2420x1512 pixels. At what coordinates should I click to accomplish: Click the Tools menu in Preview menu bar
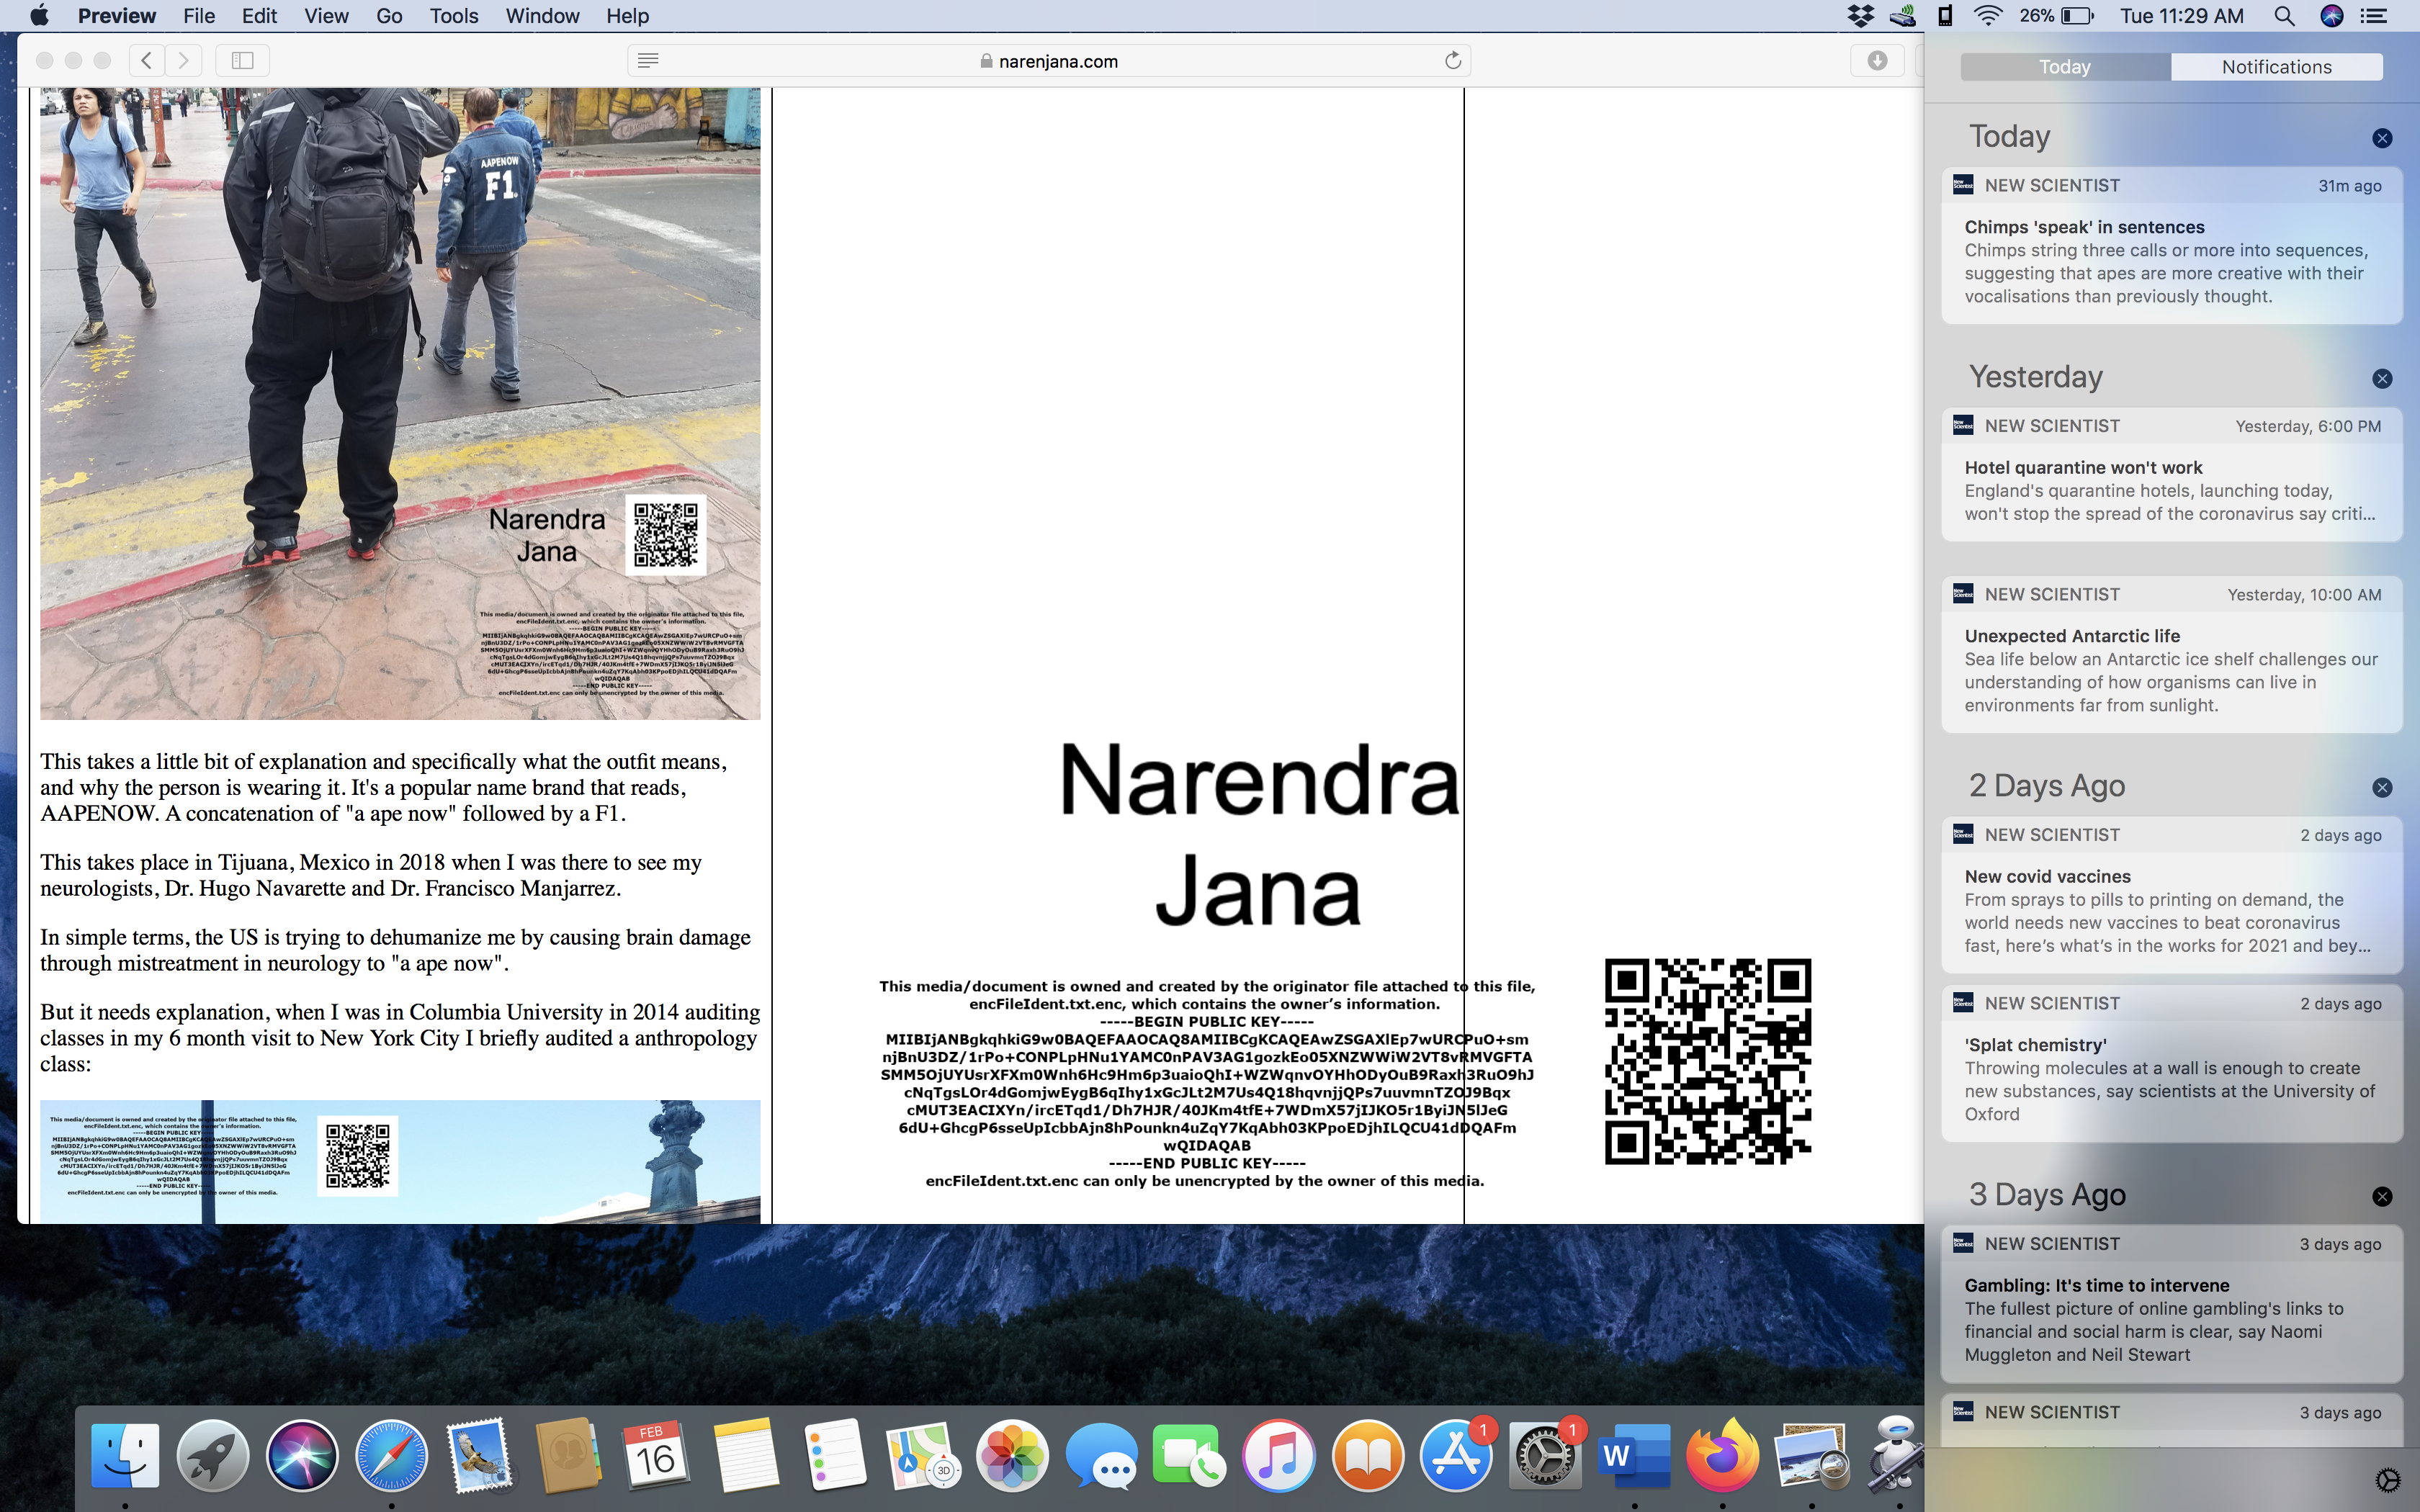coord(452,16)
